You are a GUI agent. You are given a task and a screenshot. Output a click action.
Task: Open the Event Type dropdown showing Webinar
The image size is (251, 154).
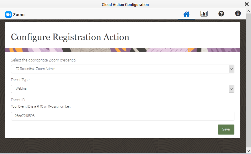click(x=119, y=89)
